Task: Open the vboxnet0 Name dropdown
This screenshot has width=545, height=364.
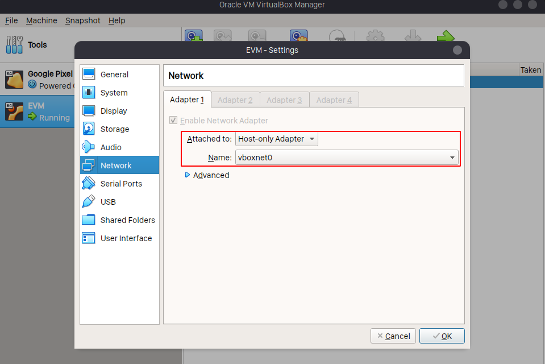Action: pyautogui.click(x=347, y=158)
